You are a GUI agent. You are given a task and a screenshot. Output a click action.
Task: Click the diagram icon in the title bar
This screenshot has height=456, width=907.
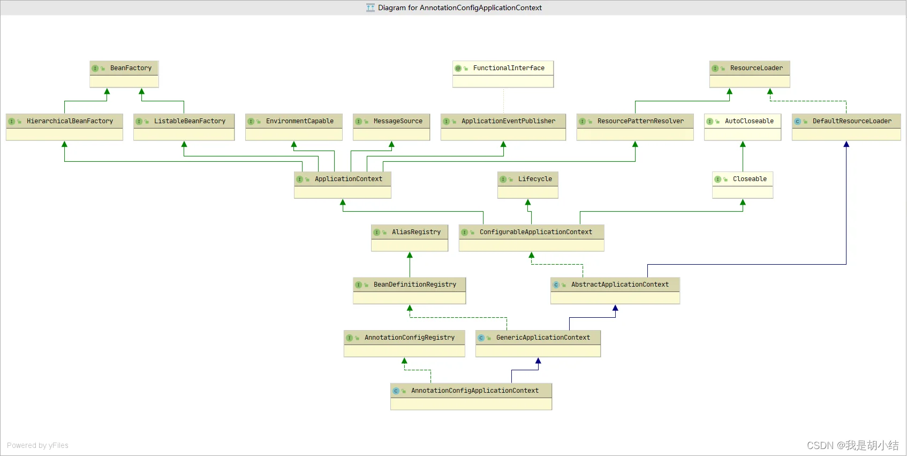click(370, 8)
